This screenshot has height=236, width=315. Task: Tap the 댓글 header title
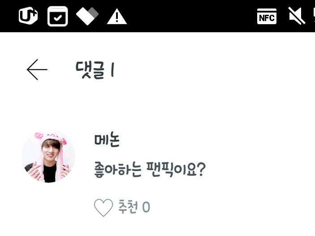[x=90, y=70]
